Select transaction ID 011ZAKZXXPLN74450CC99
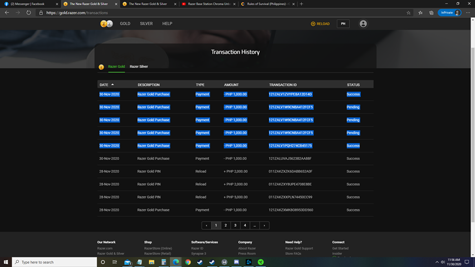 [290, 197]
